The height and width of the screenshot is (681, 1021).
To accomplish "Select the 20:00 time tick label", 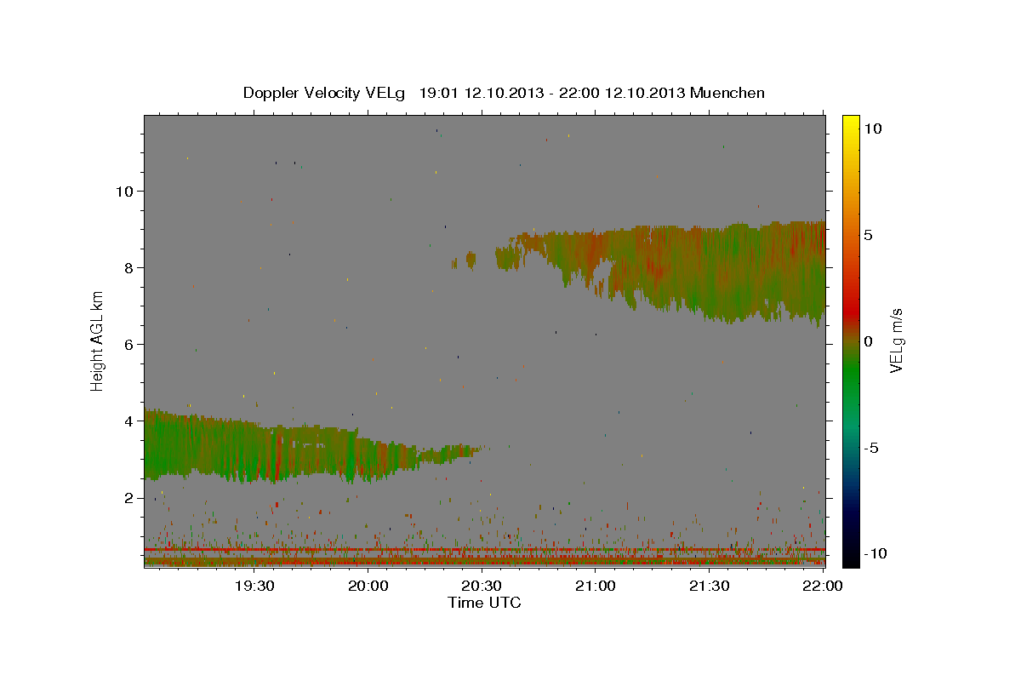I will click(368, 586).
